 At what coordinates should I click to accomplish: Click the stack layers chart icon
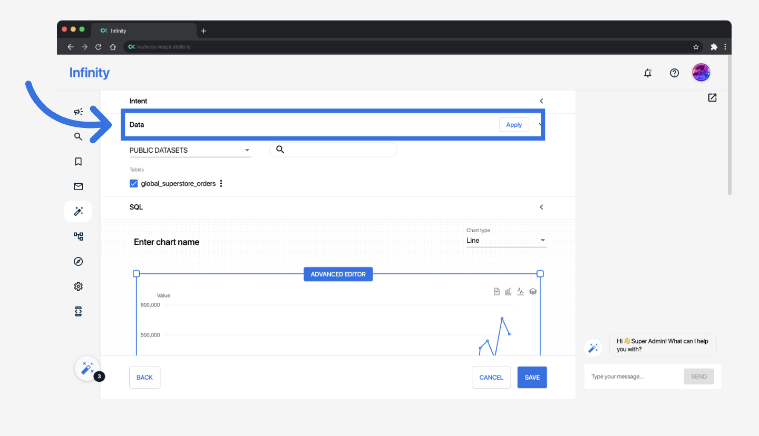pos(533,291)
